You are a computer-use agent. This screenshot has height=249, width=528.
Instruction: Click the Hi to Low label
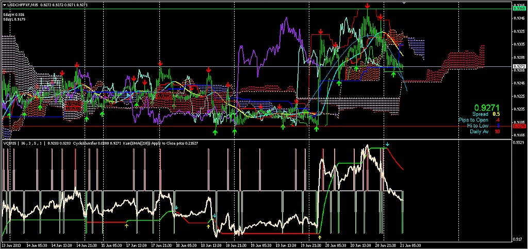click(477, 126)
